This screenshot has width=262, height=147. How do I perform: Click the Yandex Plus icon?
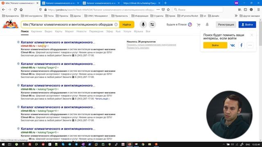click(190, 24)
